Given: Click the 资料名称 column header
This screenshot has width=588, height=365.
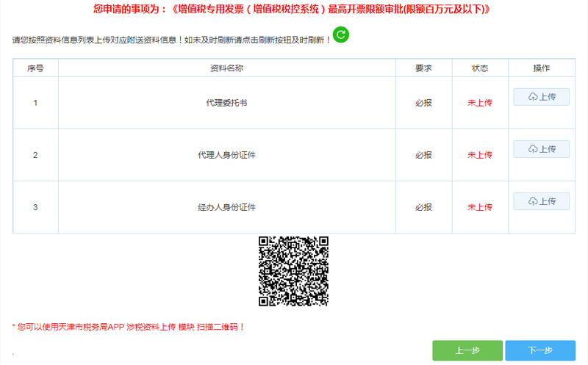Looking at the screenshot, I should (x=226, y=68).
